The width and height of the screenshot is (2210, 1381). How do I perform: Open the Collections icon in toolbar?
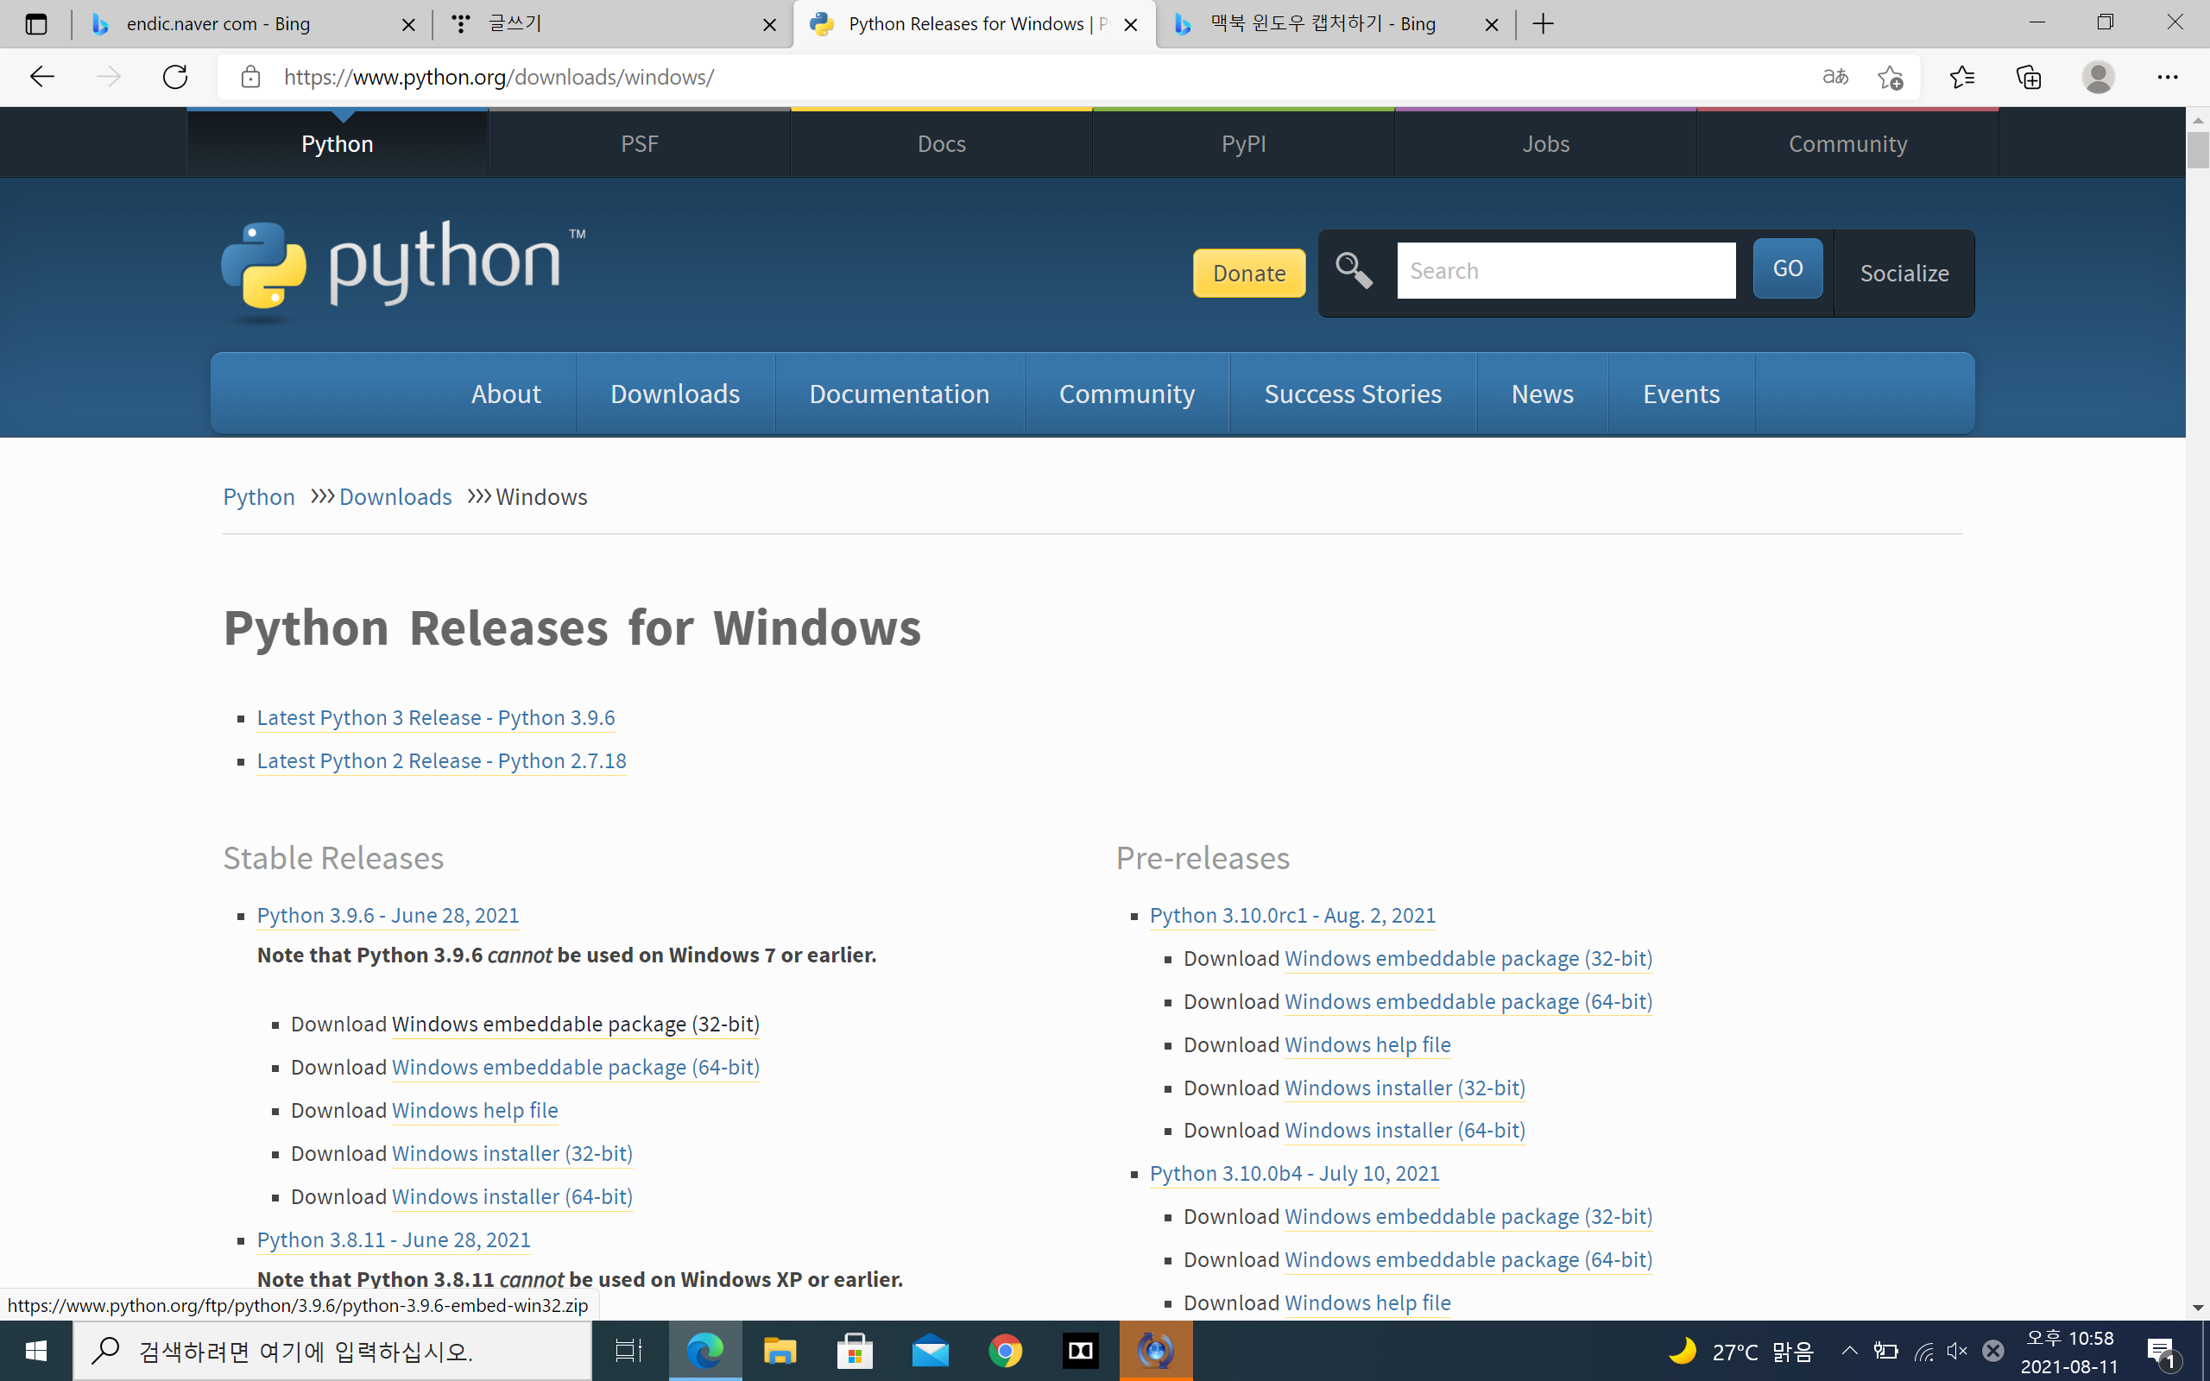click(x=2028, y=77)
